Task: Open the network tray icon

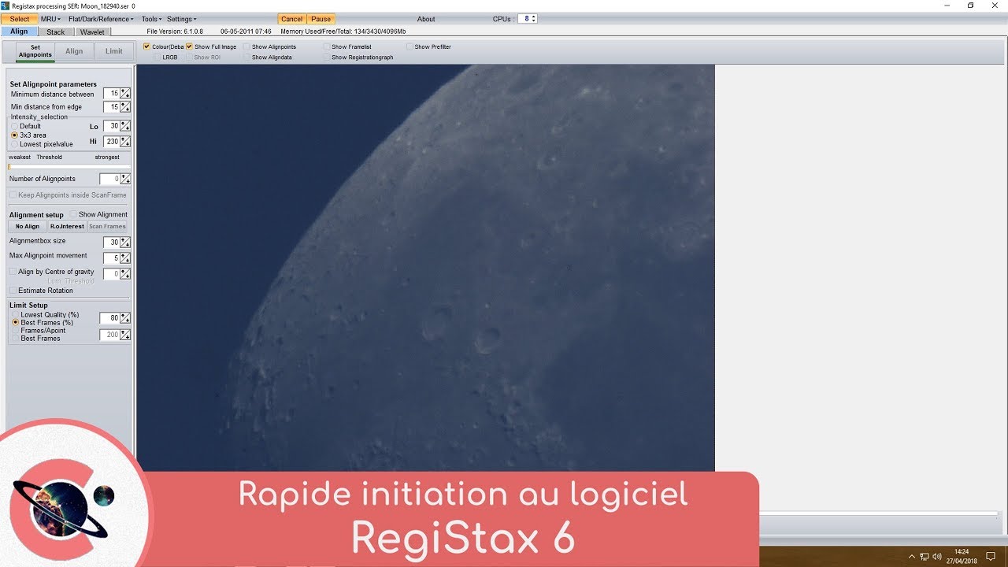Action: (925, 556)
